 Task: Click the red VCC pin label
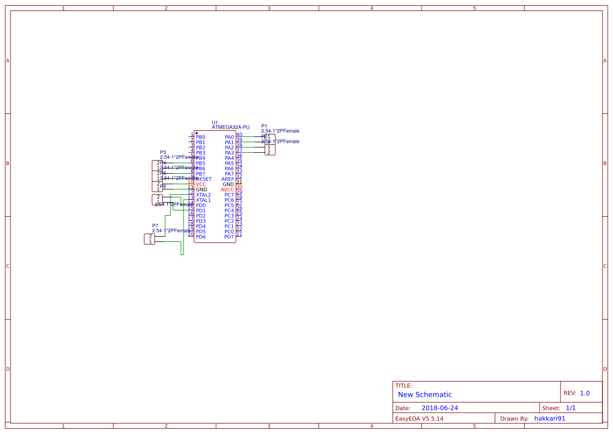pos(201,184)
